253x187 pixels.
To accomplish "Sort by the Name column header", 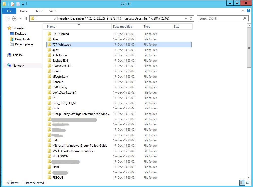I will tap(51, 27).
